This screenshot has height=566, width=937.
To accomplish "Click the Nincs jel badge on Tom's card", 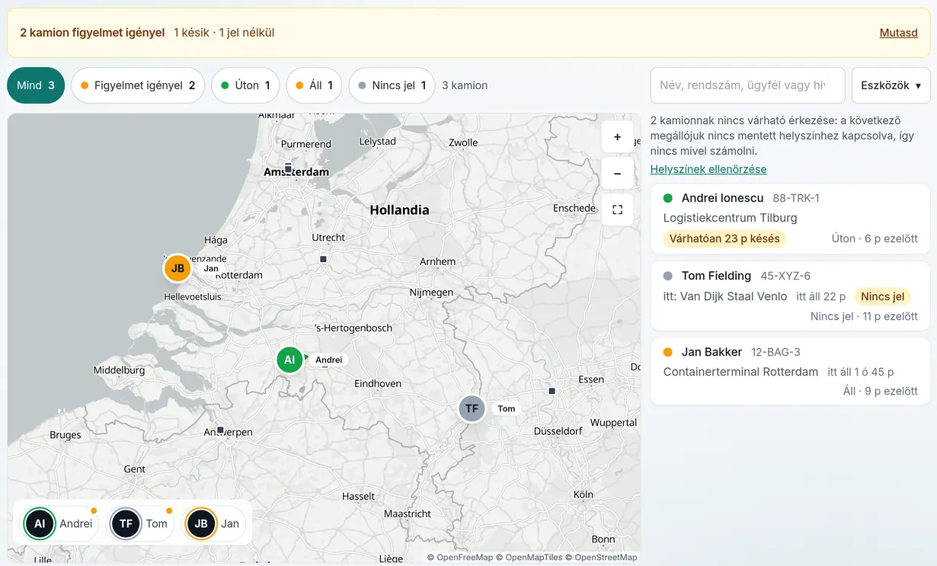I will (x=883, y=296).
